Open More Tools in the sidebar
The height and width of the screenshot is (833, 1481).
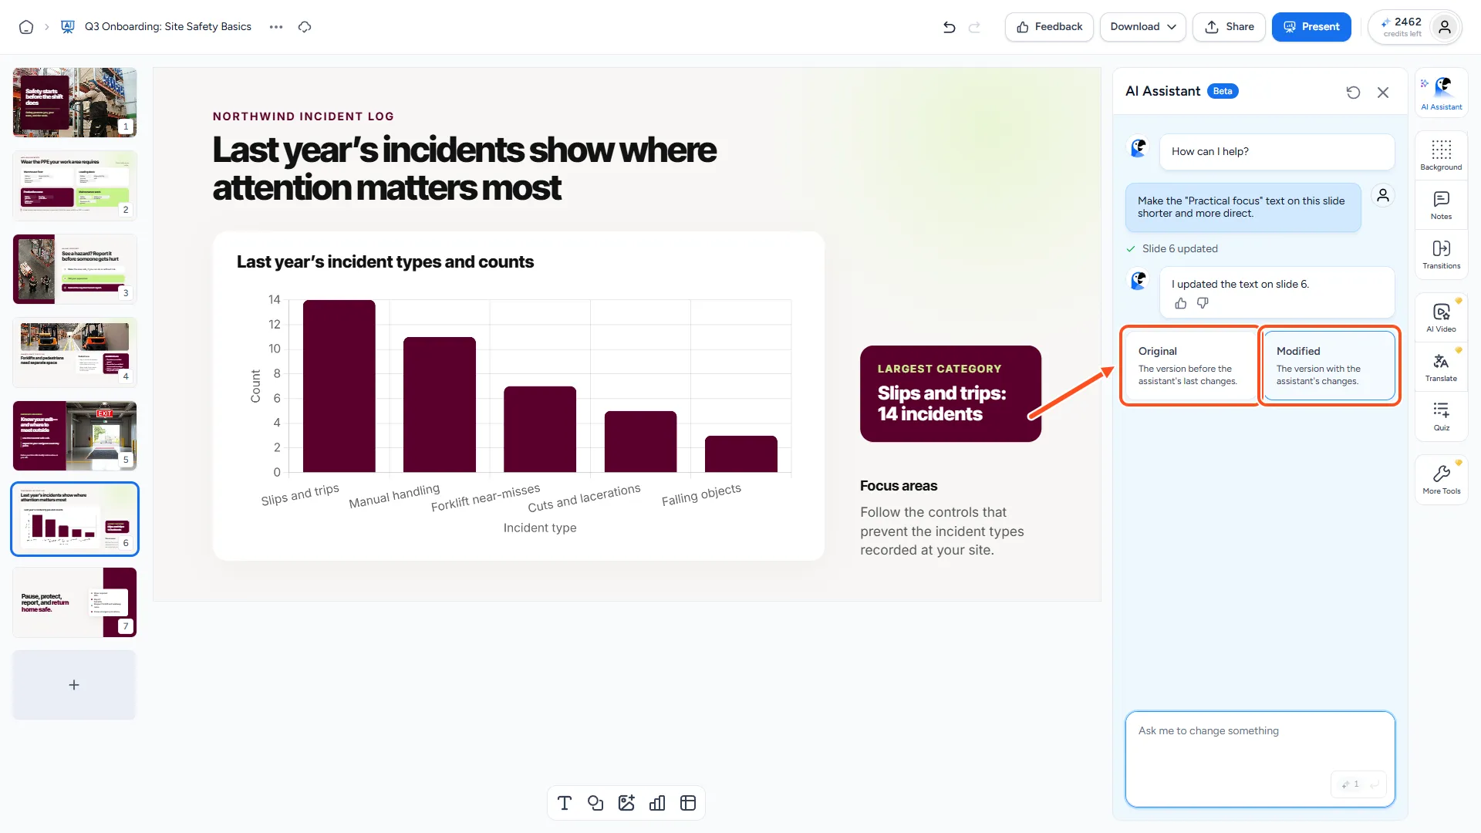tap(1441, 479)
